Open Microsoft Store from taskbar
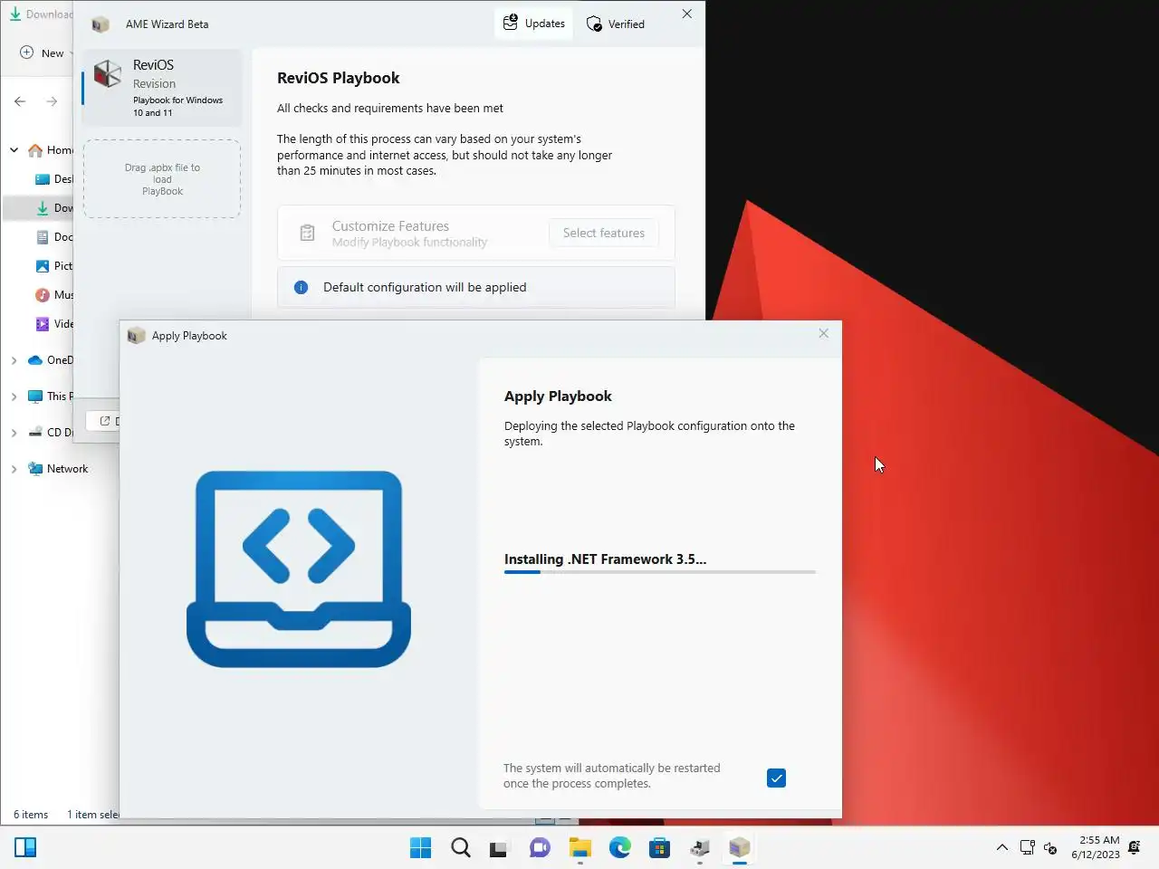 659,848
